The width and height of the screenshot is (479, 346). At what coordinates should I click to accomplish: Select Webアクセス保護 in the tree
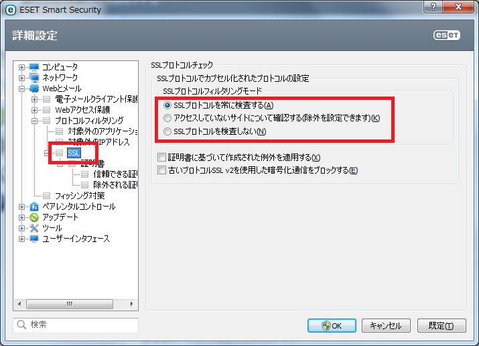point(82,110)
